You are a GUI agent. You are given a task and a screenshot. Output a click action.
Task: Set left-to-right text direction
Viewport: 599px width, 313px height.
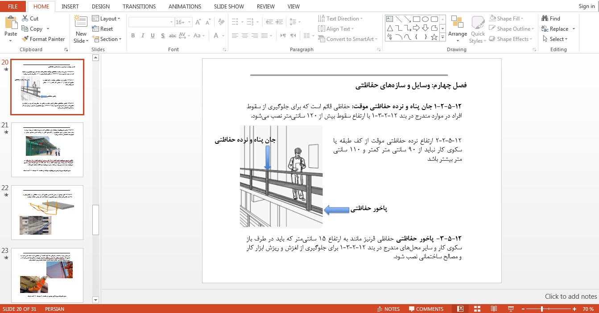pyautogui.click(x=283, y=36)
